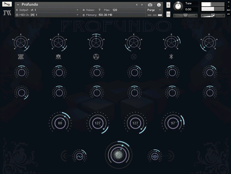Image resolution: width=231 pixels, height=174 pixels.
Task: Click the wifi-style signal knob icon
Action: pyautogui.click(x=154, y=156)
